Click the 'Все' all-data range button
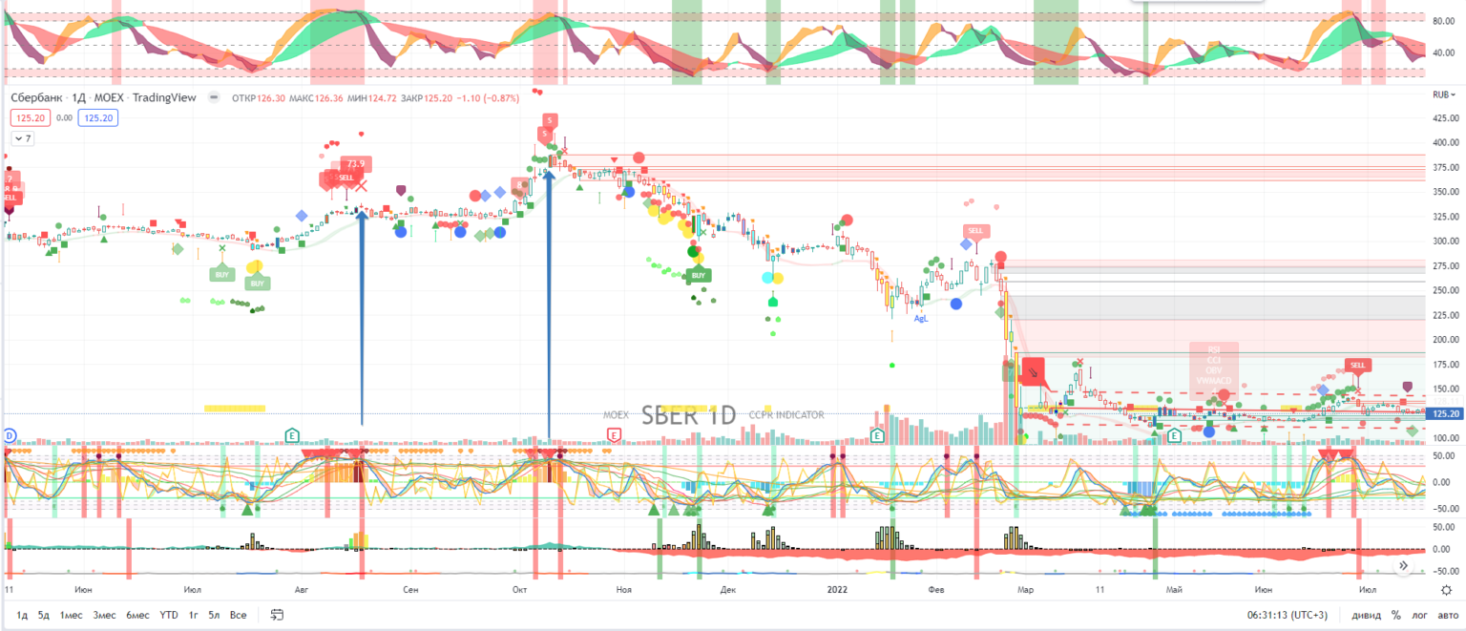1466x631 pixels. [239, 615]
